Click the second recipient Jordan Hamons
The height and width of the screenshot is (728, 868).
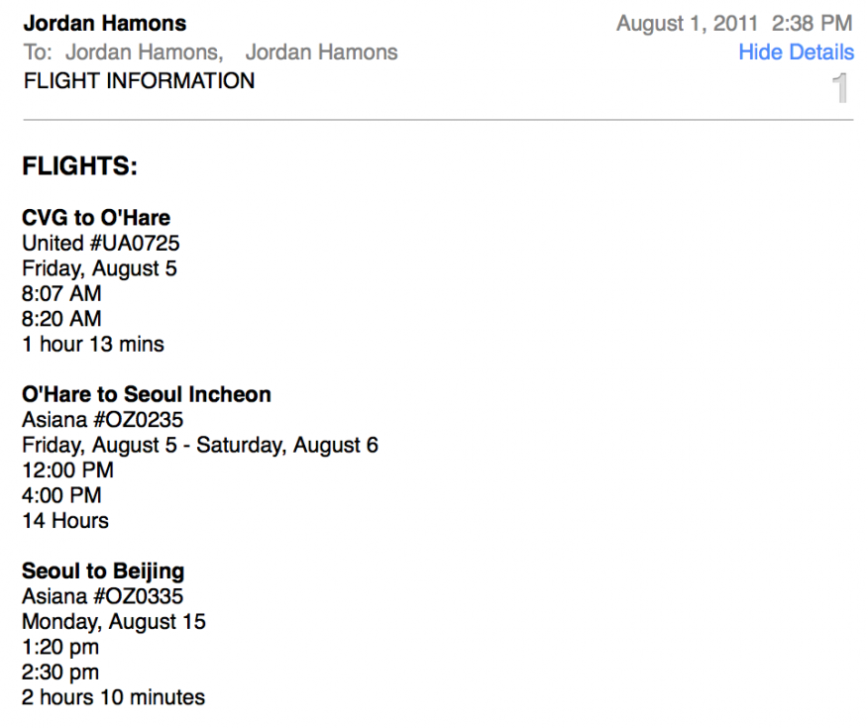tap(321, 52)
